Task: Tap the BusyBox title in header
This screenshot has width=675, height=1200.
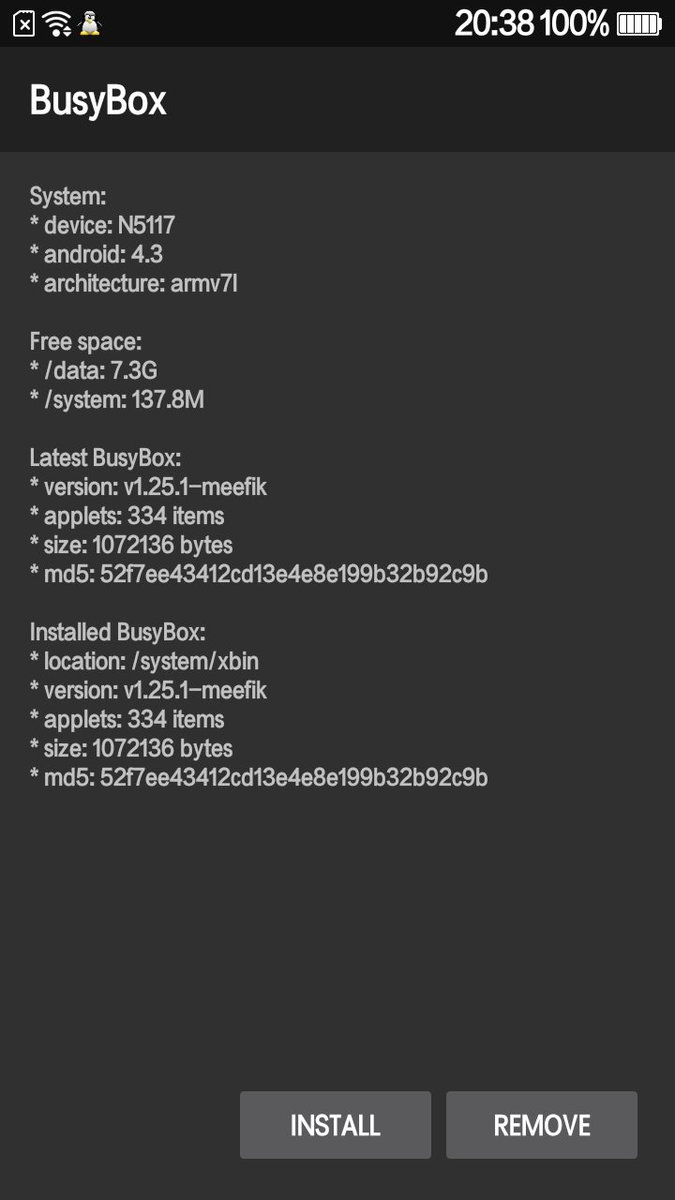Action: [x=97, y=100]
